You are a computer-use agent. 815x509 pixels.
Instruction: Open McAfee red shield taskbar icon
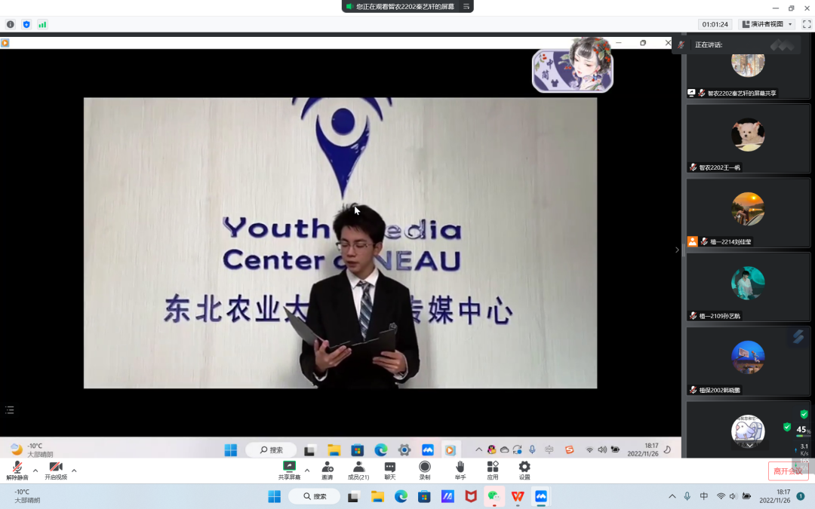click(471, 496)
